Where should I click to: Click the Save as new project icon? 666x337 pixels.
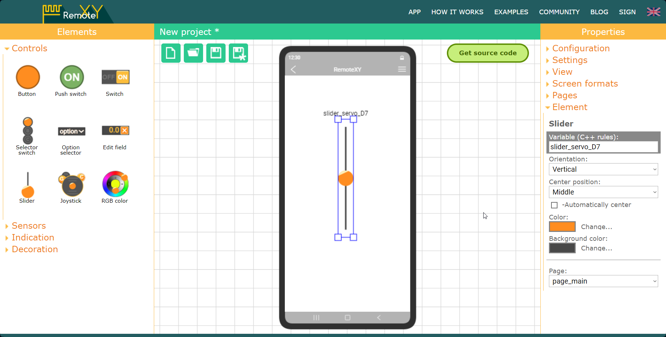[x=238, y=53]
